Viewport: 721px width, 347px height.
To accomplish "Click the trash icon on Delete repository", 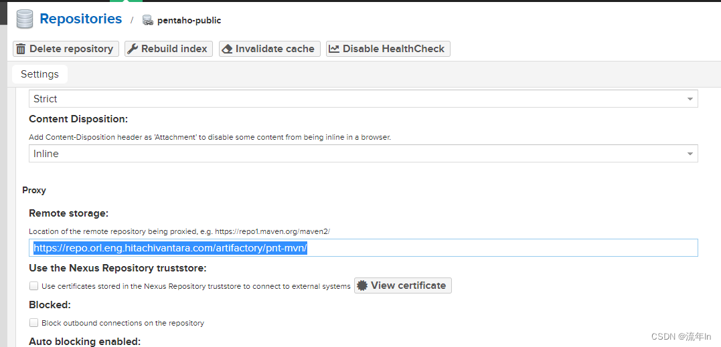I will [x=21, y=49].
